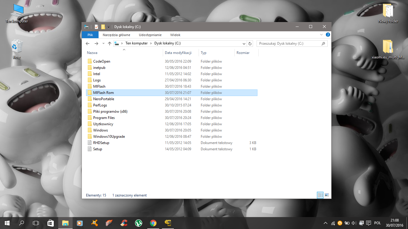Click the Properties icon in quick access toolbar
The image size is (408, 229).
(x=96, y=27)
